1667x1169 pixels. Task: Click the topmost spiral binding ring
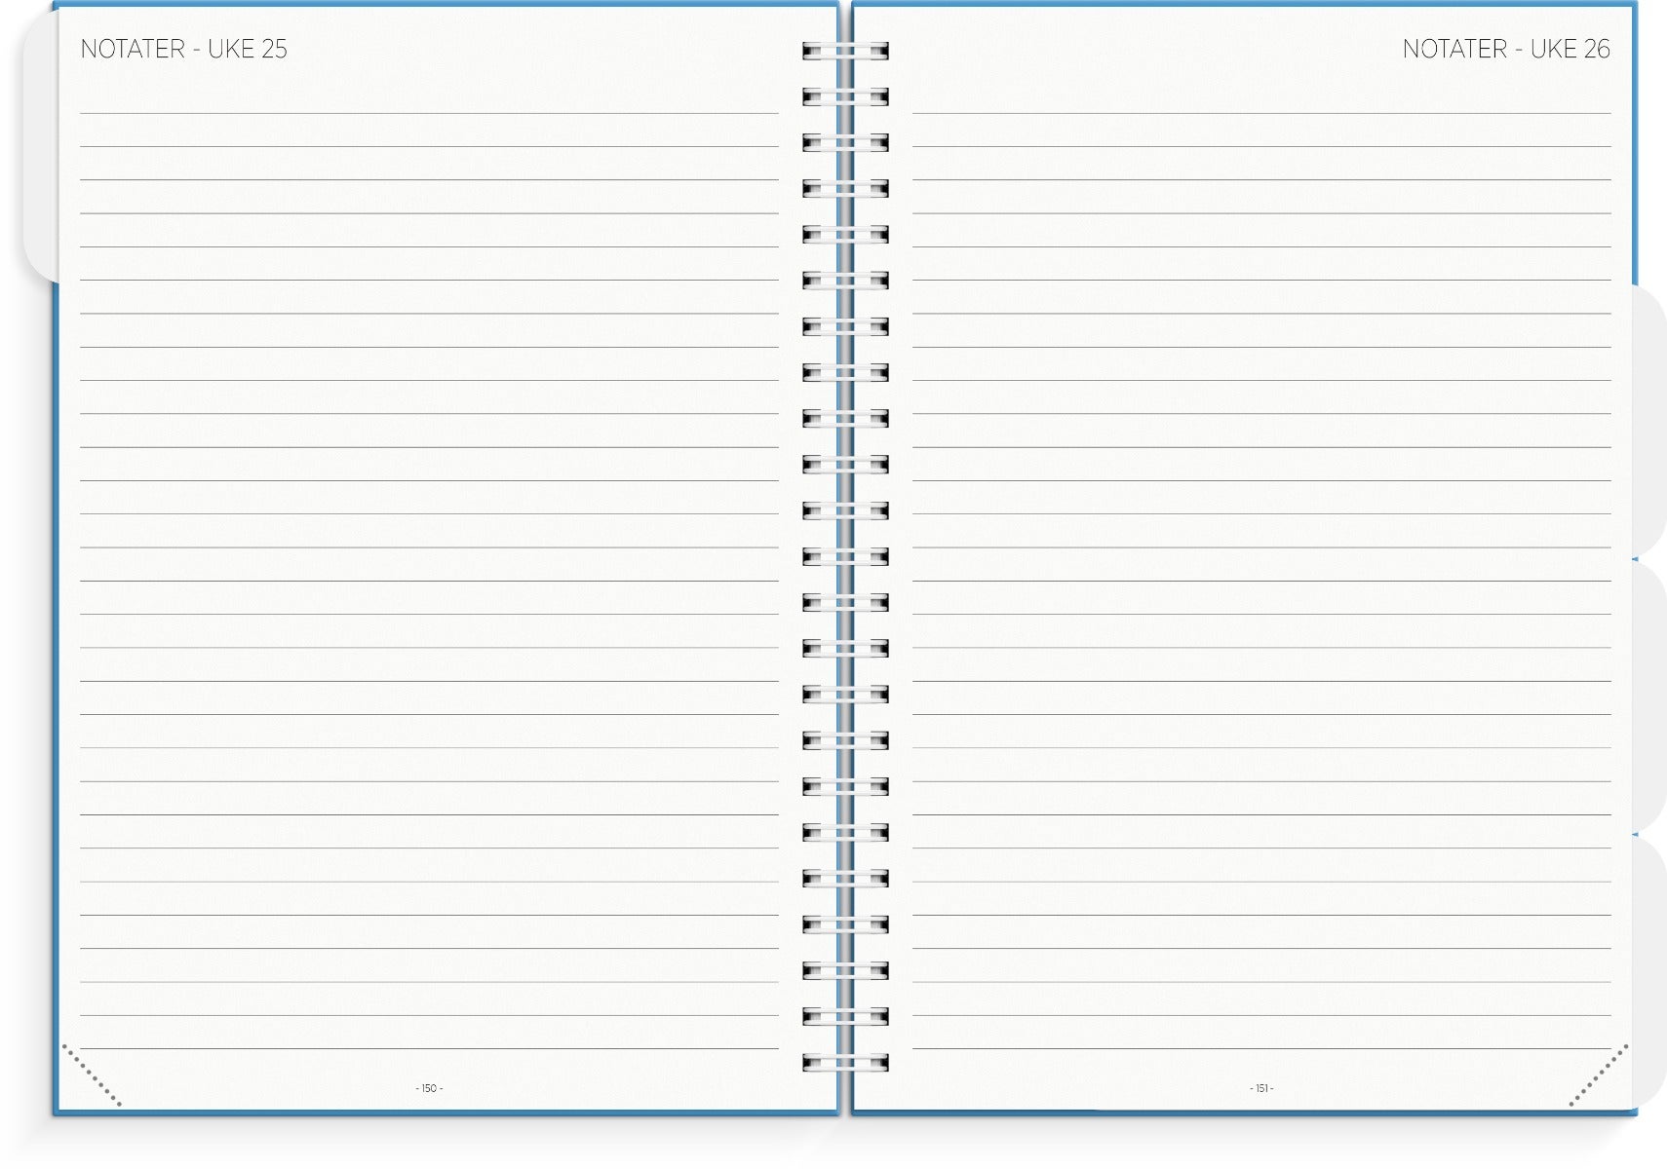click(x=845, y=51)
